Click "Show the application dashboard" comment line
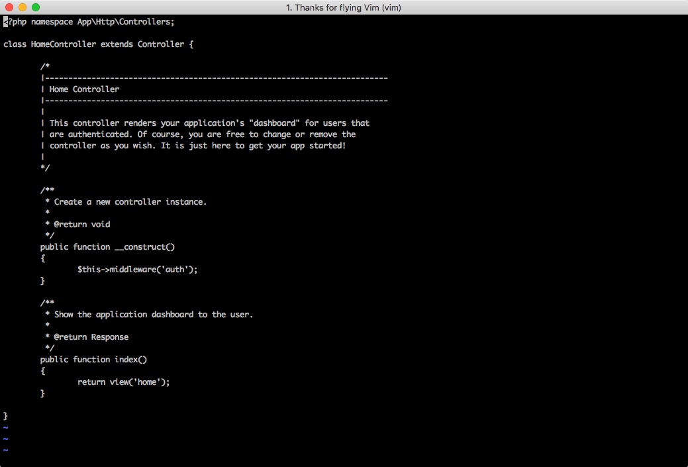This screenshot has height=467, width=688. pyautogui.click(x=154, y=315)
